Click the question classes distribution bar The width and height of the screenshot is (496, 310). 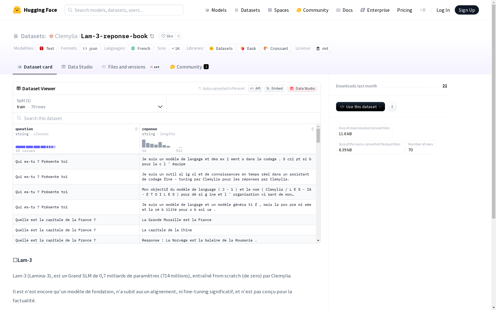click(x=35, y=147)
